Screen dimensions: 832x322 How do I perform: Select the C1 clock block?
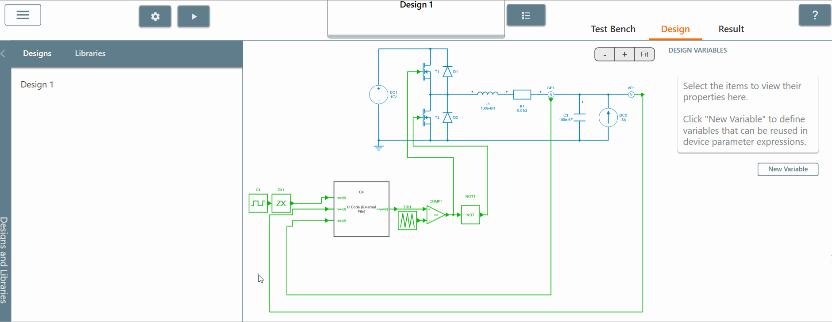(x=258, y=203)
